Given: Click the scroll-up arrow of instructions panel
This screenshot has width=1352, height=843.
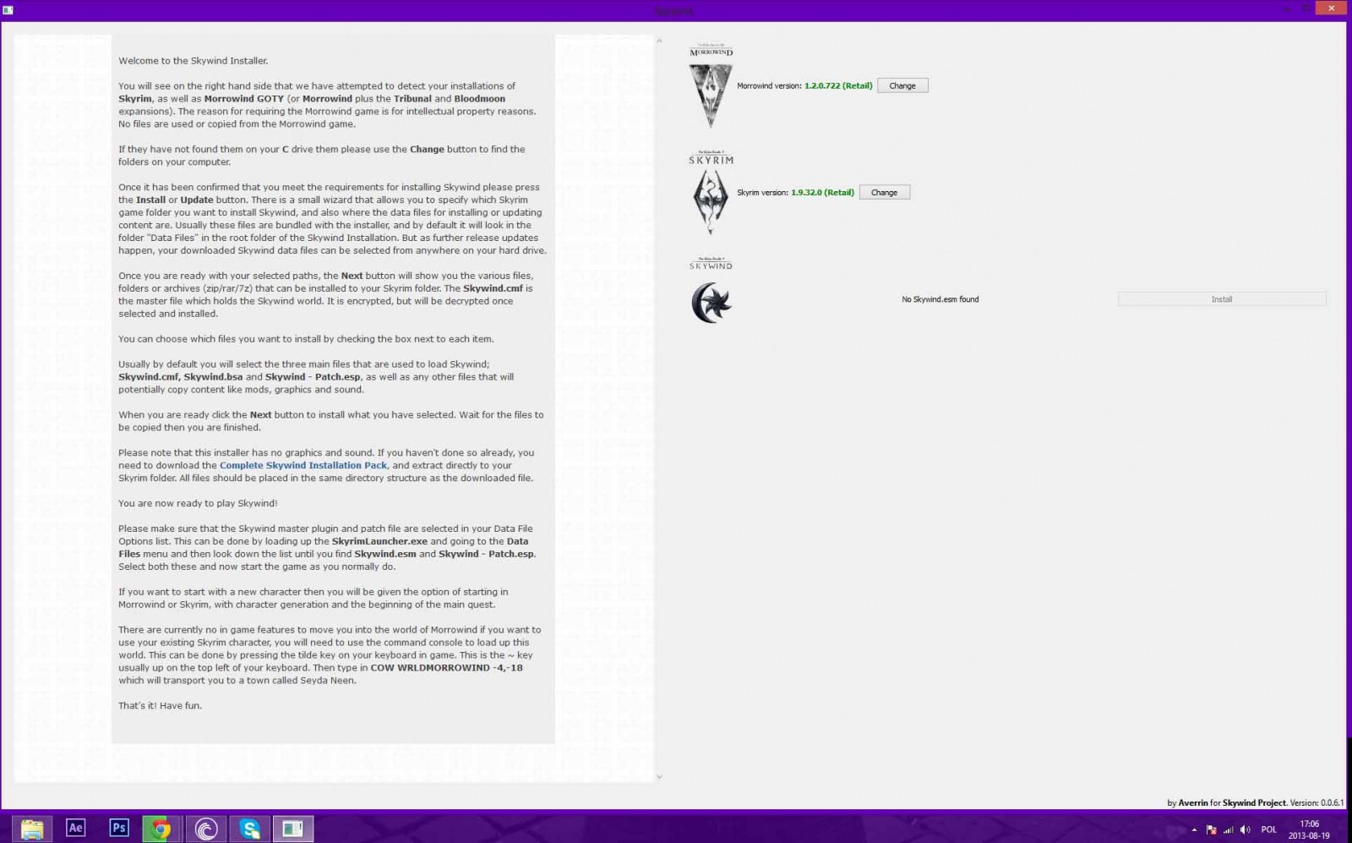Looking at the screenshot, I should click(659, 41).
